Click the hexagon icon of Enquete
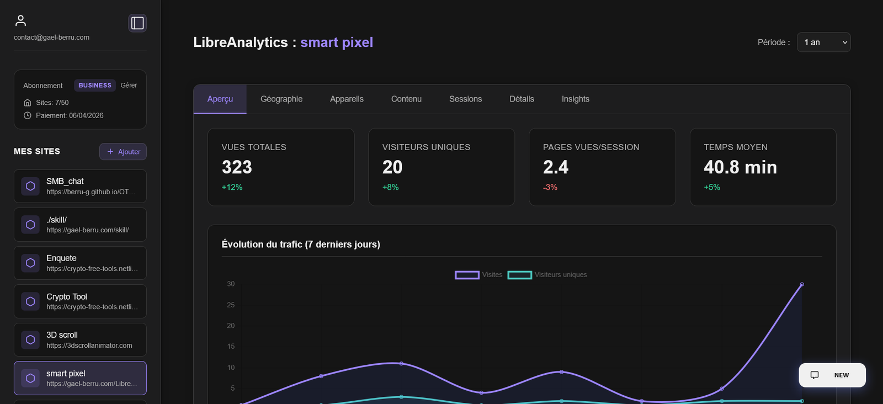This screenshot has width=883, height=404. coord(30,263)
